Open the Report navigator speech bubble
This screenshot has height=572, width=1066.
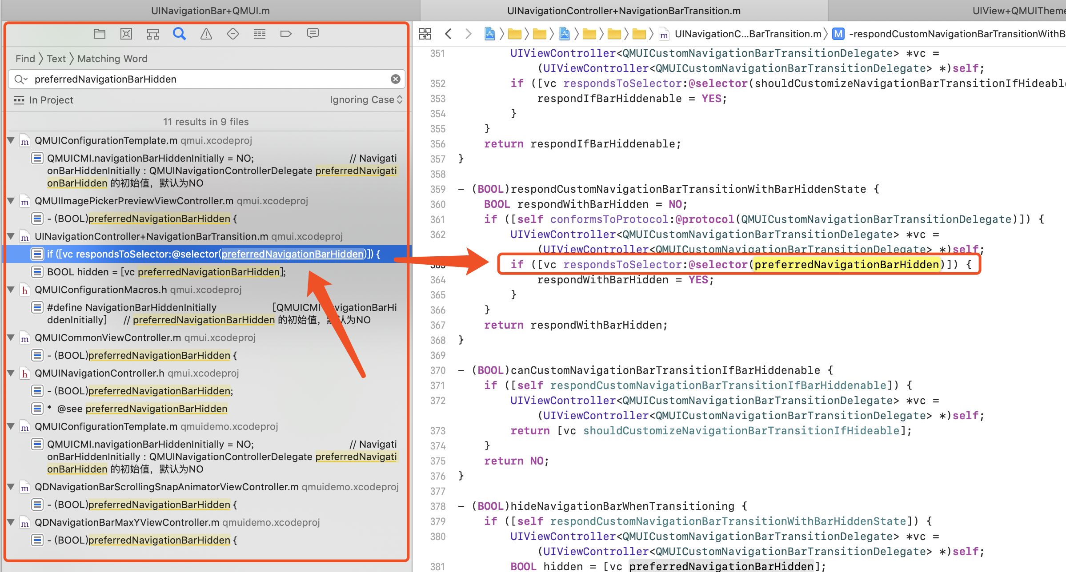tap(313, 33)
